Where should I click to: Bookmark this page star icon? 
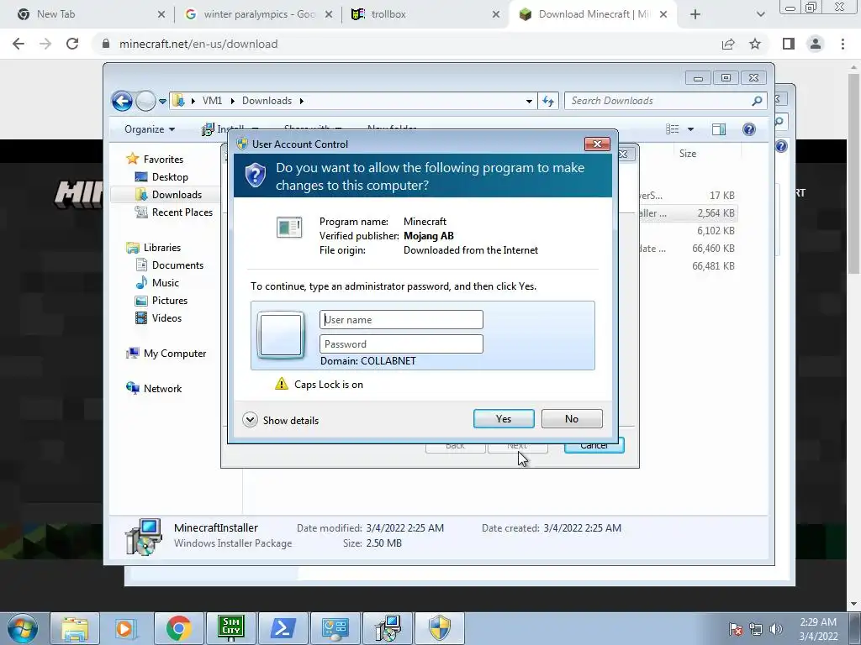click(755, 44)
